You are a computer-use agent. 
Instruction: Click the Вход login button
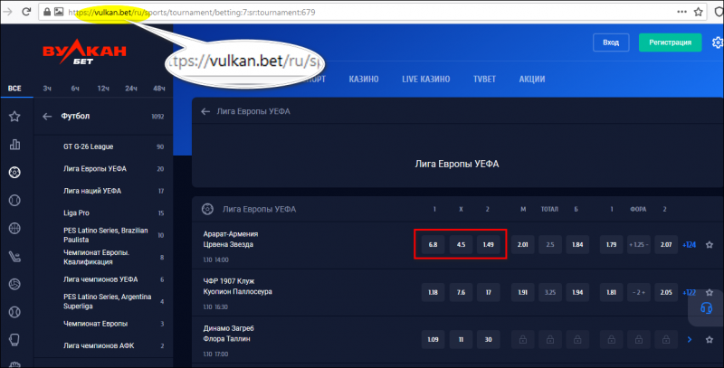[611, 42]
